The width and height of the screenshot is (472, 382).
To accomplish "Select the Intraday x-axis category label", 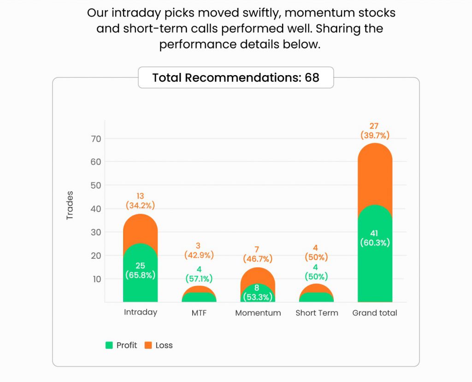I will 140,312.
